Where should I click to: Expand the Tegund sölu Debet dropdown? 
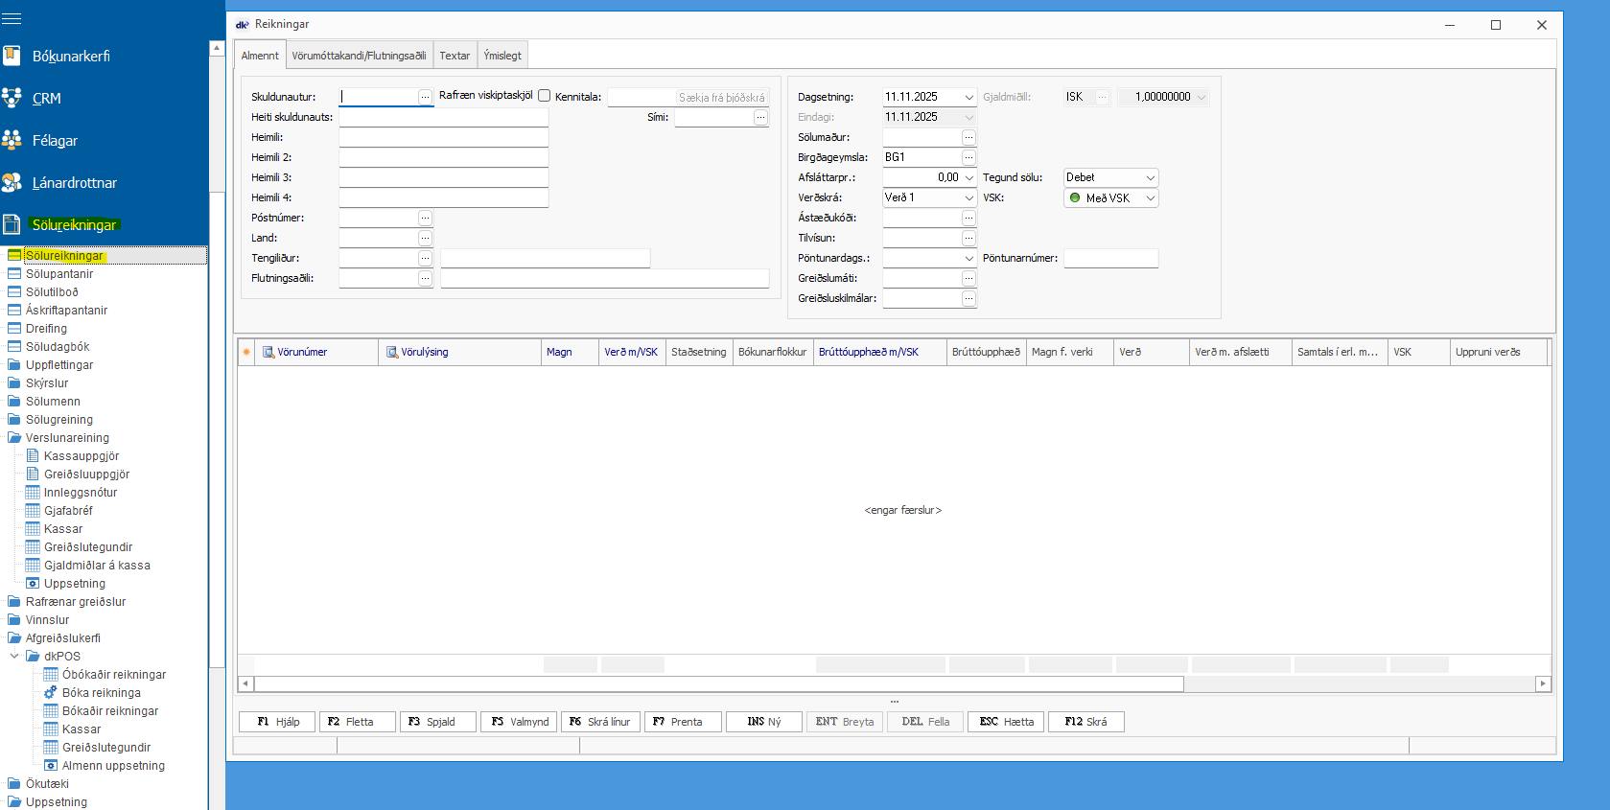[x=1150, y=177]
